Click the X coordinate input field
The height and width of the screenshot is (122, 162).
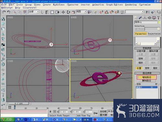63,112
